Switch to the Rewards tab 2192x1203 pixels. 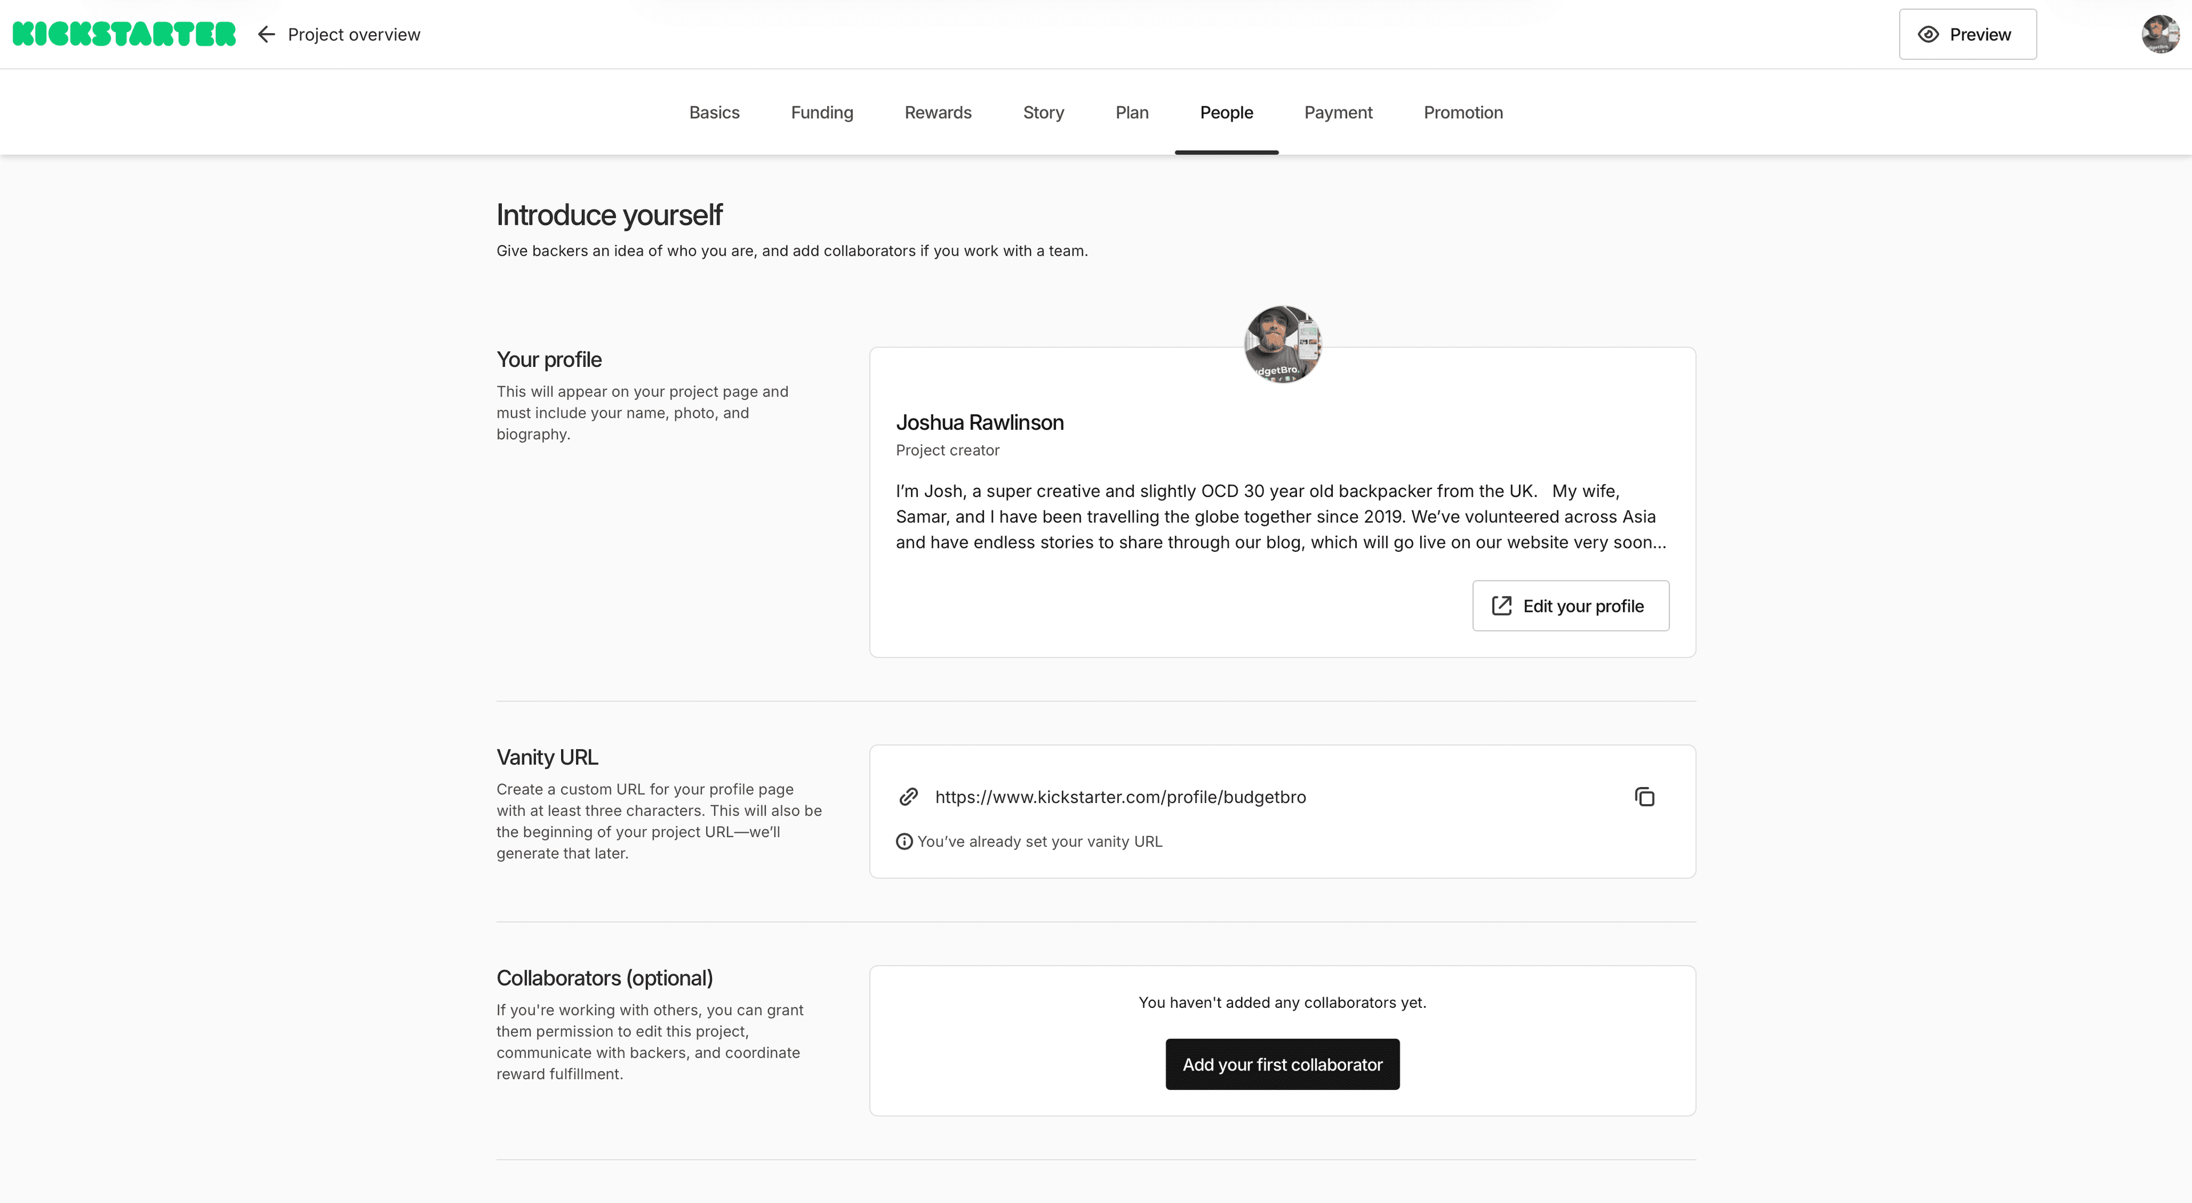pos(938,112)
